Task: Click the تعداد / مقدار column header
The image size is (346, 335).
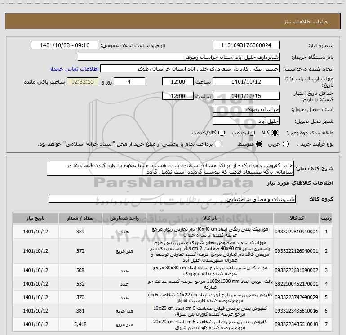Action: coord(80,219)
